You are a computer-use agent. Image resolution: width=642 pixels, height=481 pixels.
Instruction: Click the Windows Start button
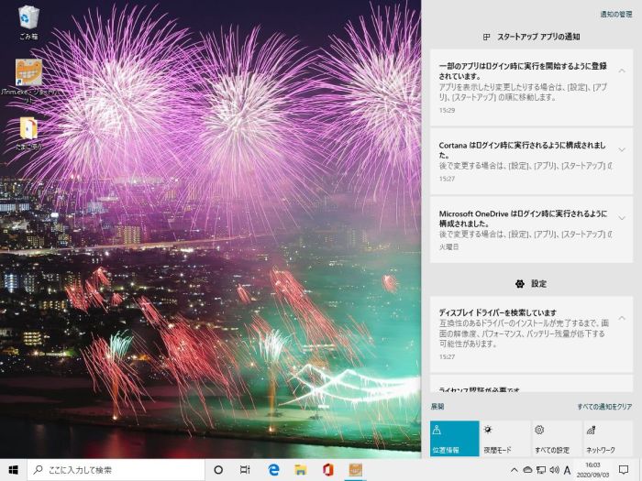coord(13,469)
